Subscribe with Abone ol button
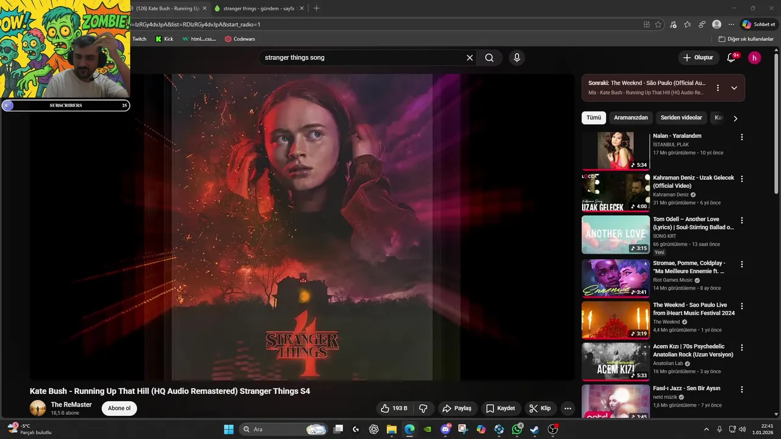The width and height of the screenshot is (781, 439). (x=119, y=409)
